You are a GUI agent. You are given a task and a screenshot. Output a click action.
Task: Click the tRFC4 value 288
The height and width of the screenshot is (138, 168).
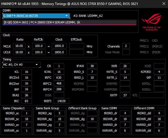point(59,89)
